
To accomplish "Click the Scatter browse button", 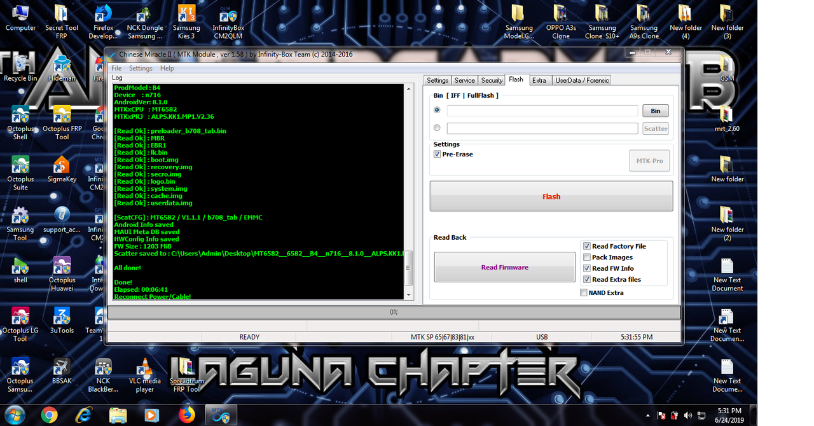I will [x=656, y=128].
